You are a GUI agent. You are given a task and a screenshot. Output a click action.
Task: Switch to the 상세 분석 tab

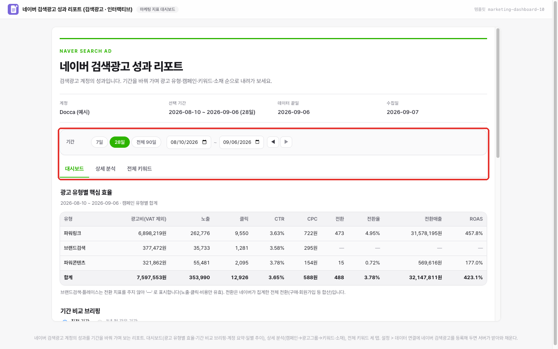pos(105,169)
